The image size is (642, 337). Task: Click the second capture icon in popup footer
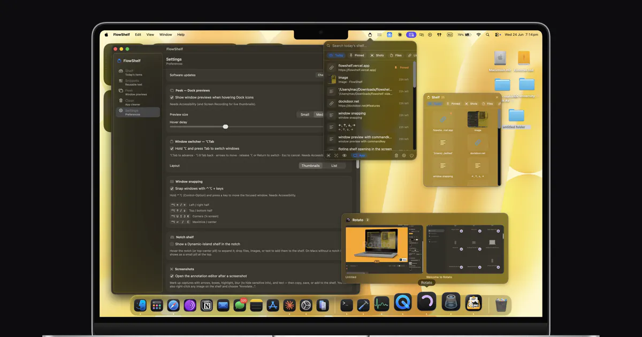[336, 156]
